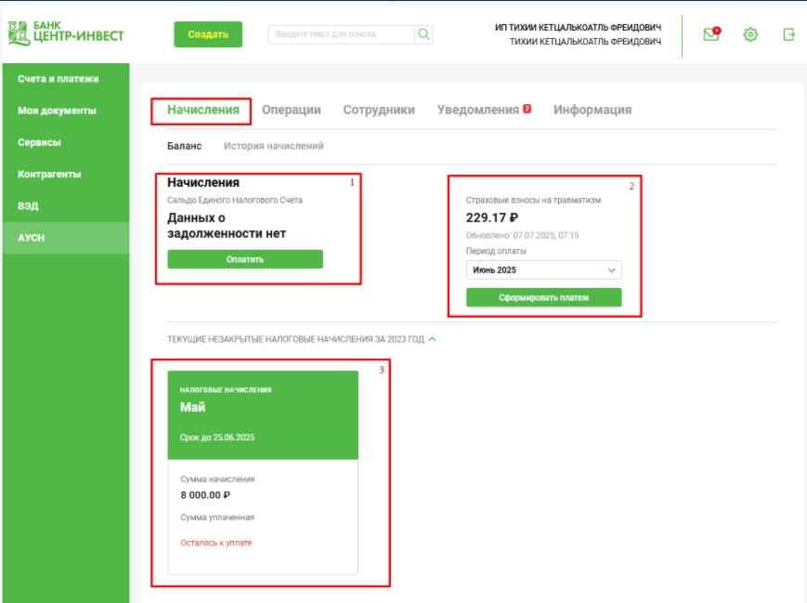Open the mail messages envelope icon

click(711, 34)
